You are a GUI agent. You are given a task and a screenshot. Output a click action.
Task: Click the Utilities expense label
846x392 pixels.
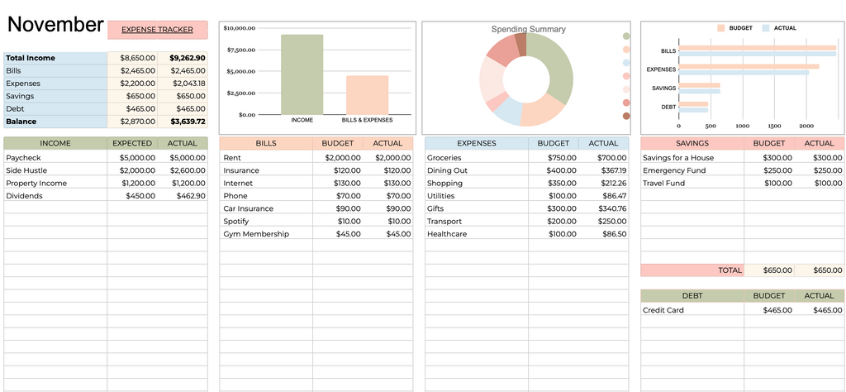(x=441, y=195)
